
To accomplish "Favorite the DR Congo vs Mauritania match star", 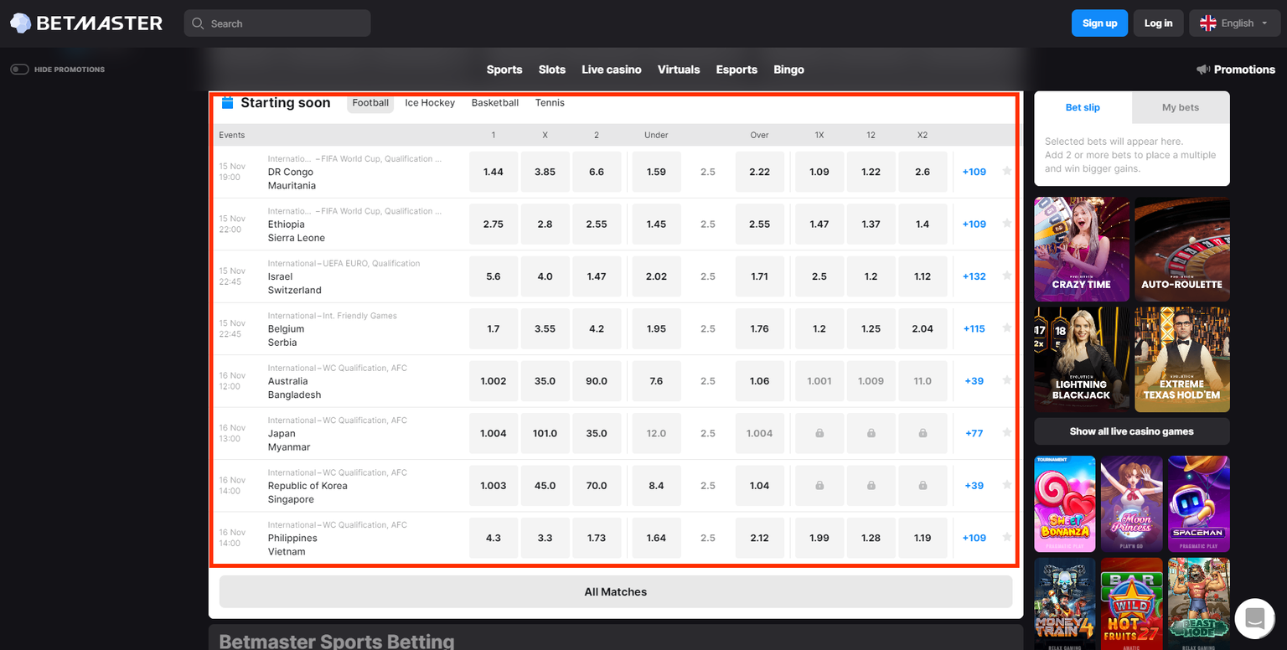I will (1006, 172).
